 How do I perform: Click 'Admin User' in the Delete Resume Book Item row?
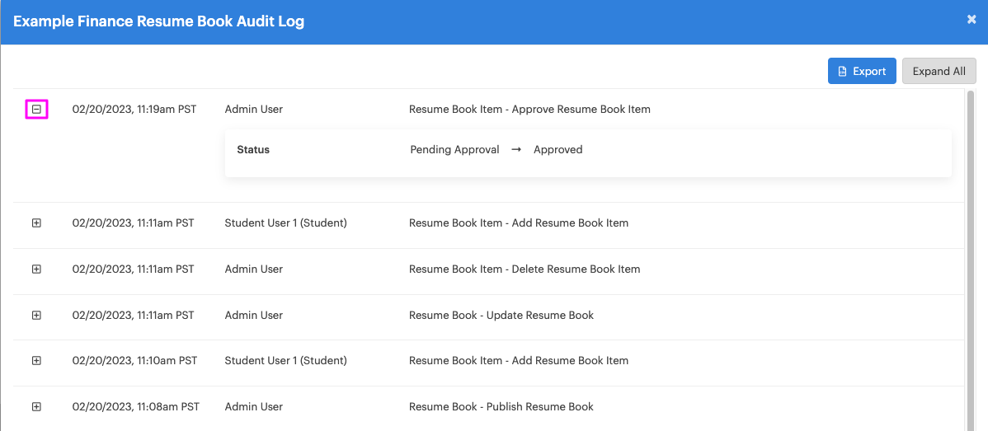click(254, 269)
